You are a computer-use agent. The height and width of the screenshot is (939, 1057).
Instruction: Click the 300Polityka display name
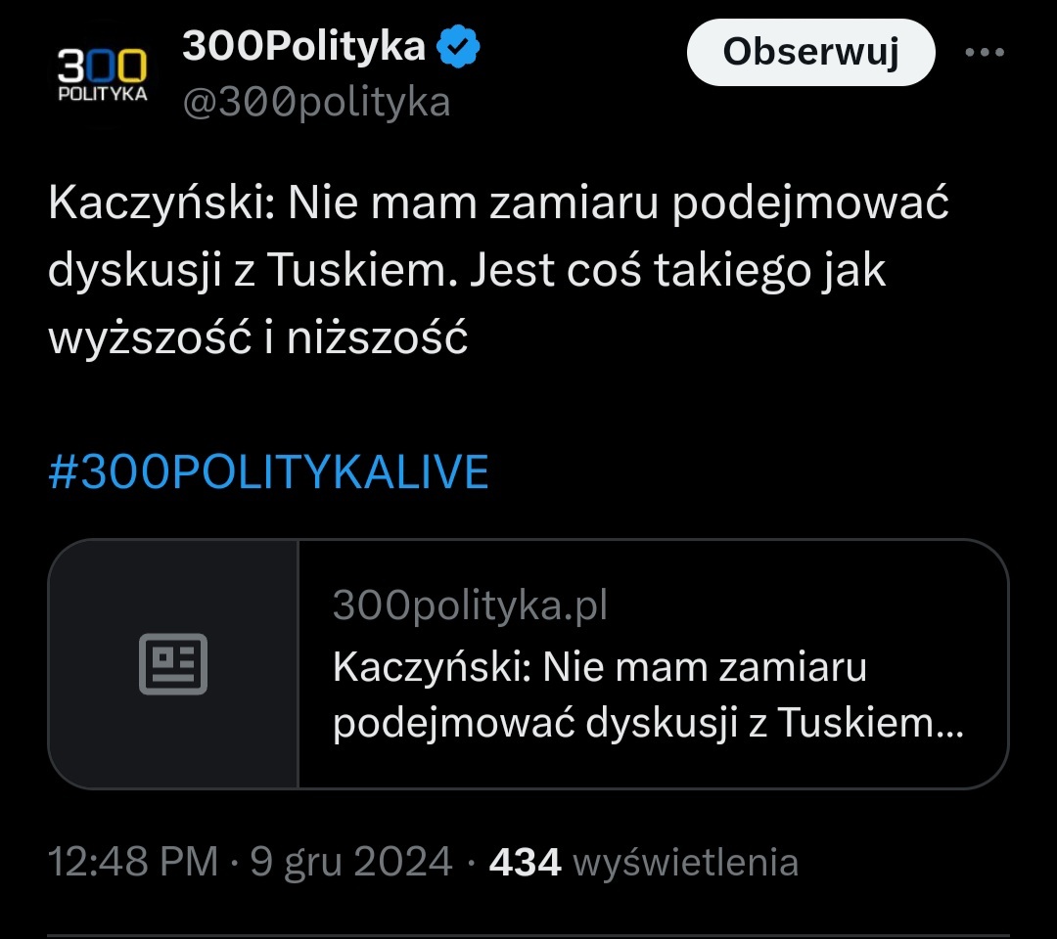303,48
